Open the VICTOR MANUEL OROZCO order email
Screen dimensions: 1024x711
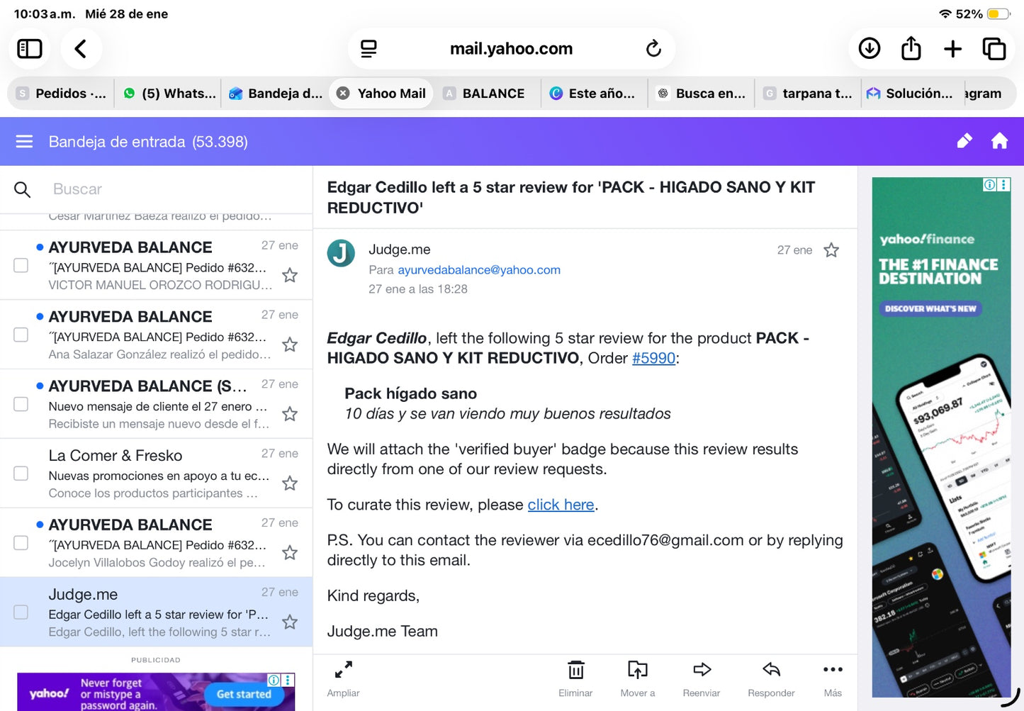(x=156, y=265)
